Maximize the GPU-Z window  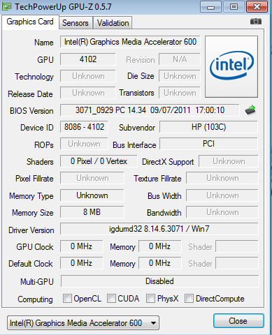click(x=234, y=7)
